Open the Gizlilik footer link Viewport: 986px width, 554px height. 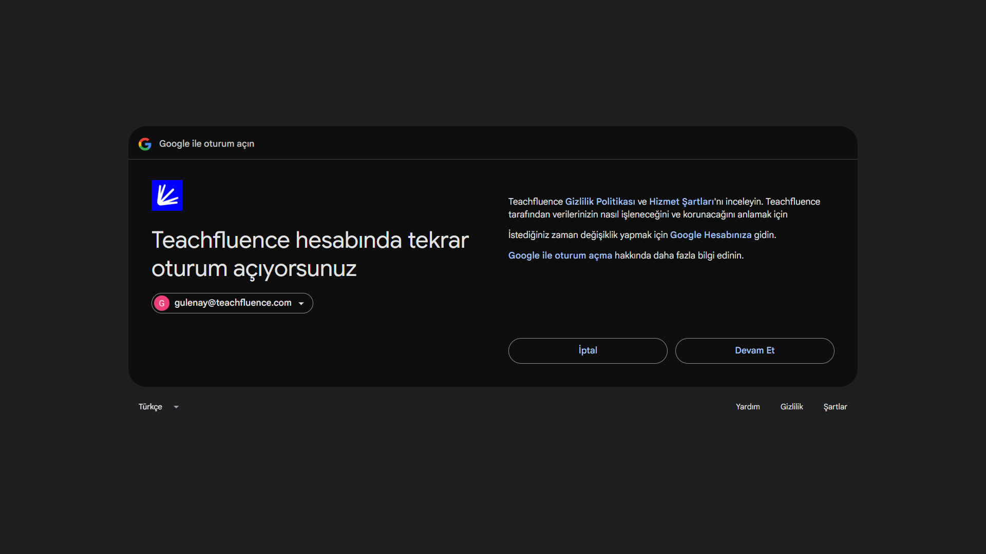tap(791, 407)
